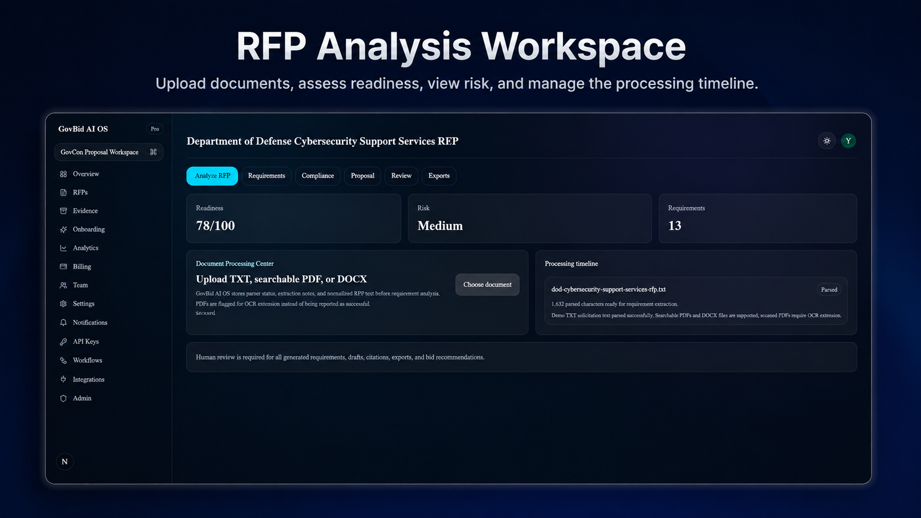The height and width of the screenshot is (518, 921).
Task: Open the Exports tab
Action: tap(439, 176)
